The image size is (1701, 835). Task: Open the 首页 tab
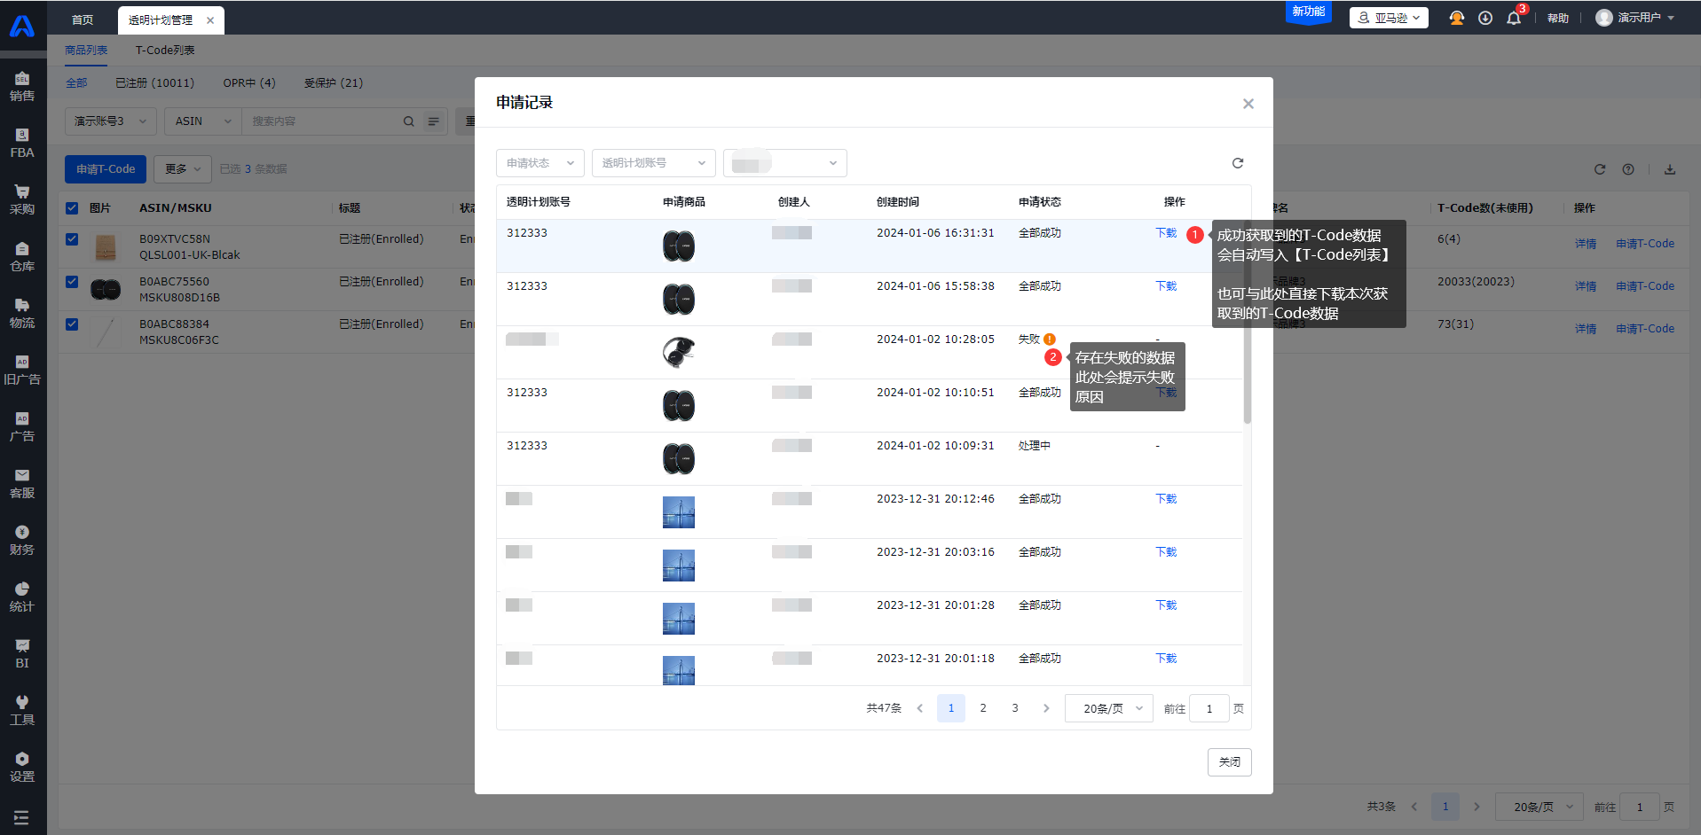[83, 20]
